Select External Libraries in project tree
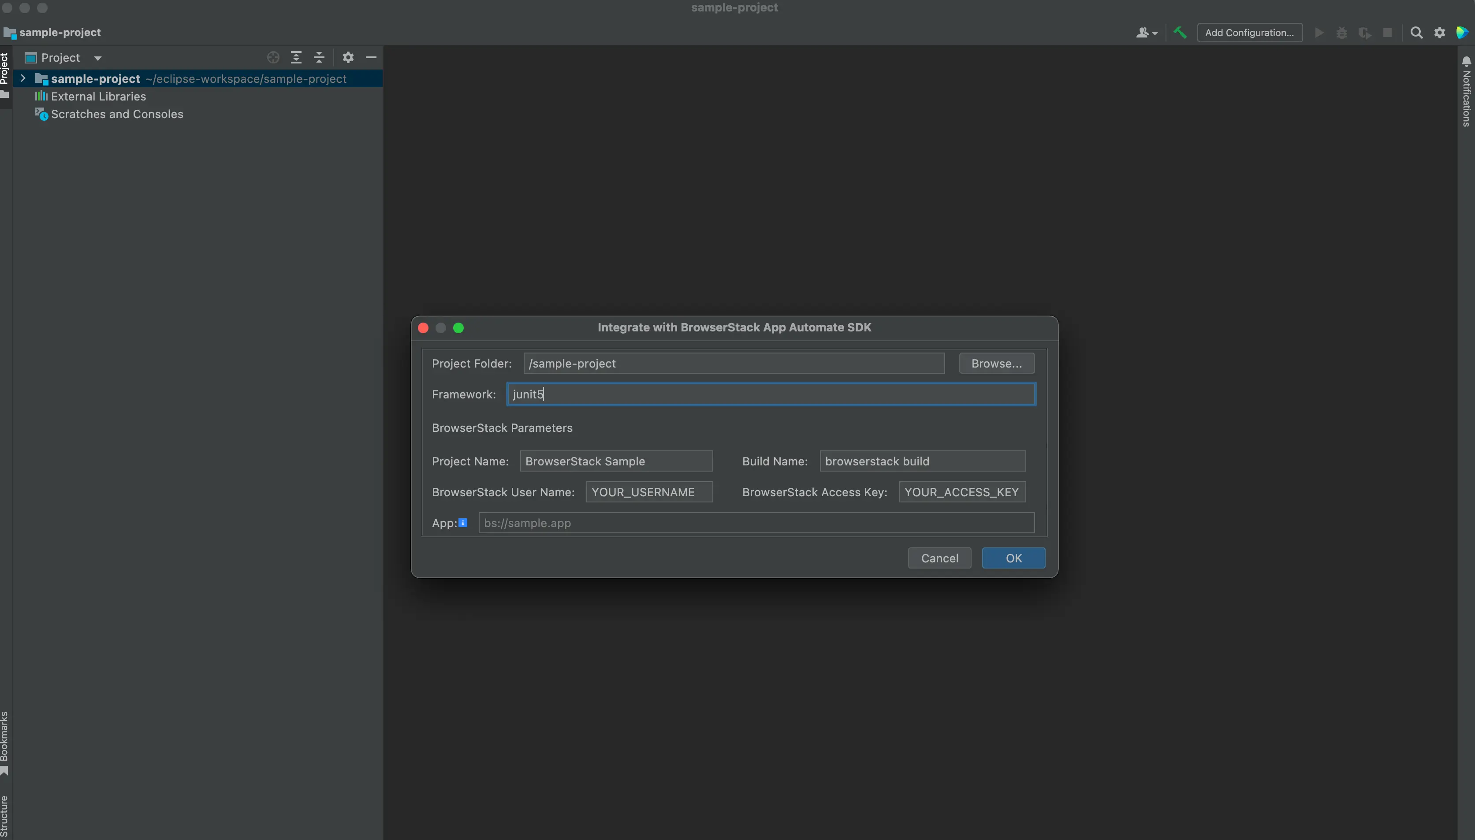This screenshot has width=1475, height=840. (x=98, y=97)
